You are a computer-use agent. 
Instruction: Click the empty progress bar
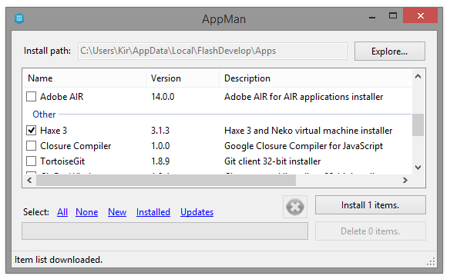(165, 231)
